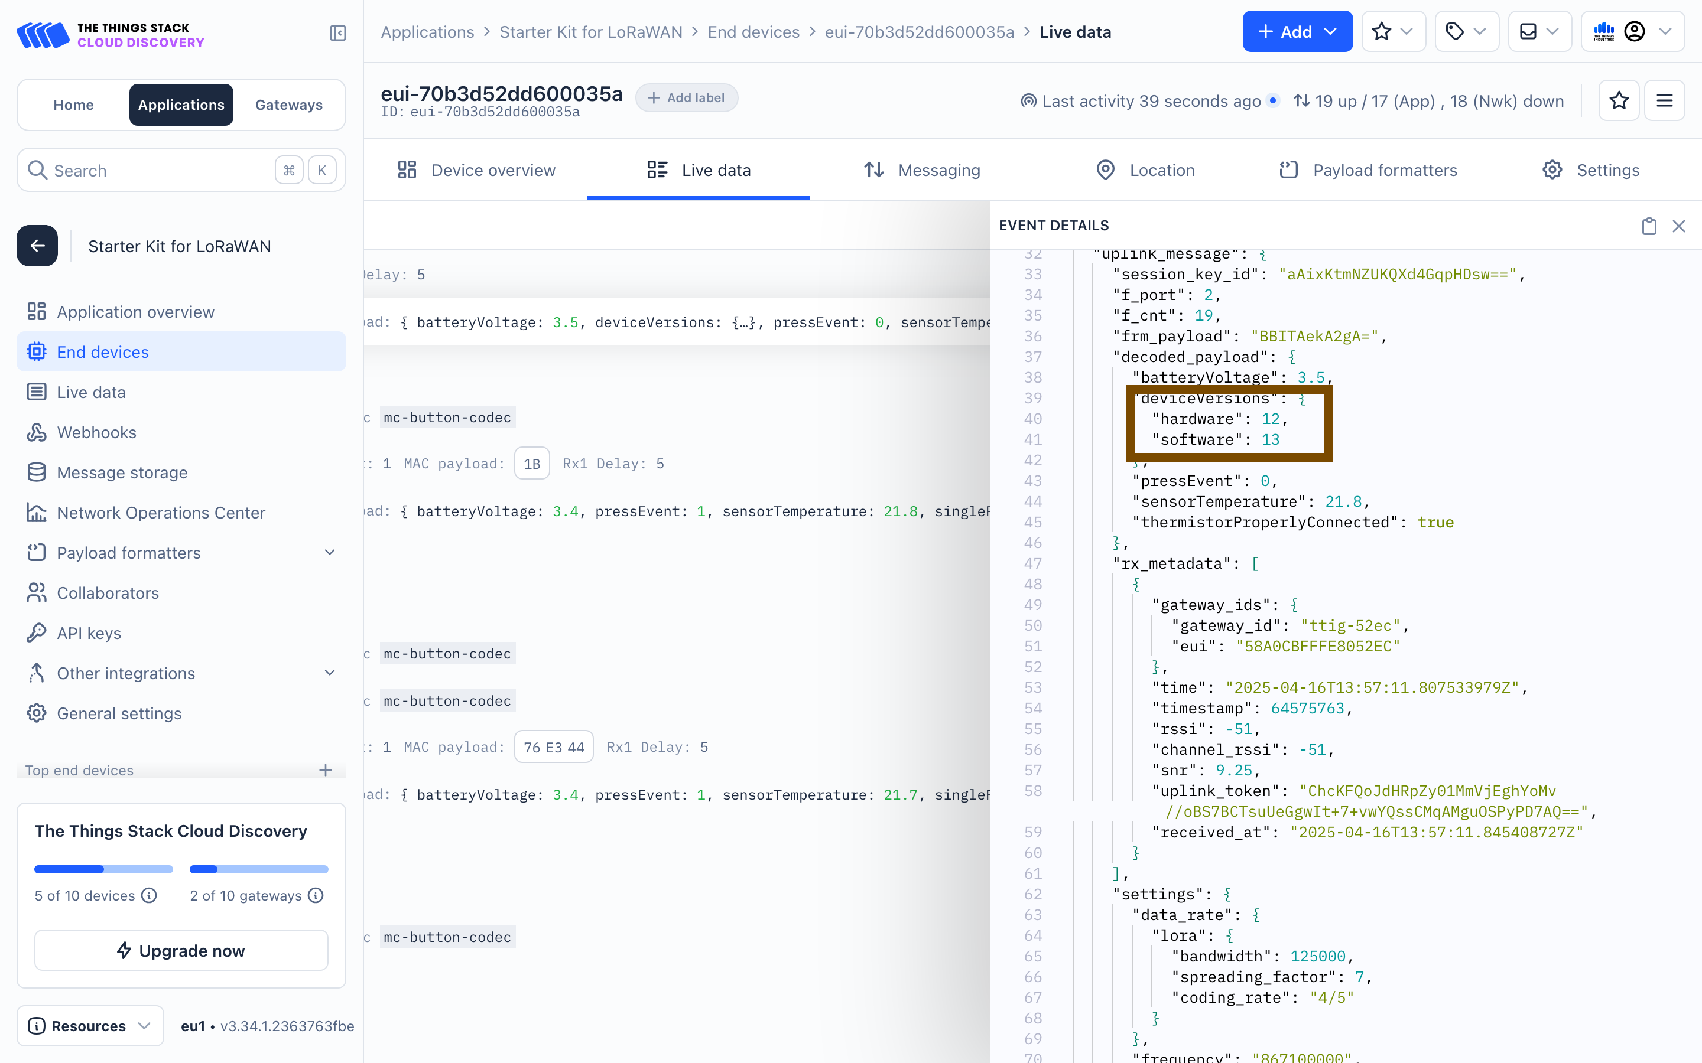Close the Event Details panel
The width and height of the screenshot is (1702, 1063).
click(1679, 226)
